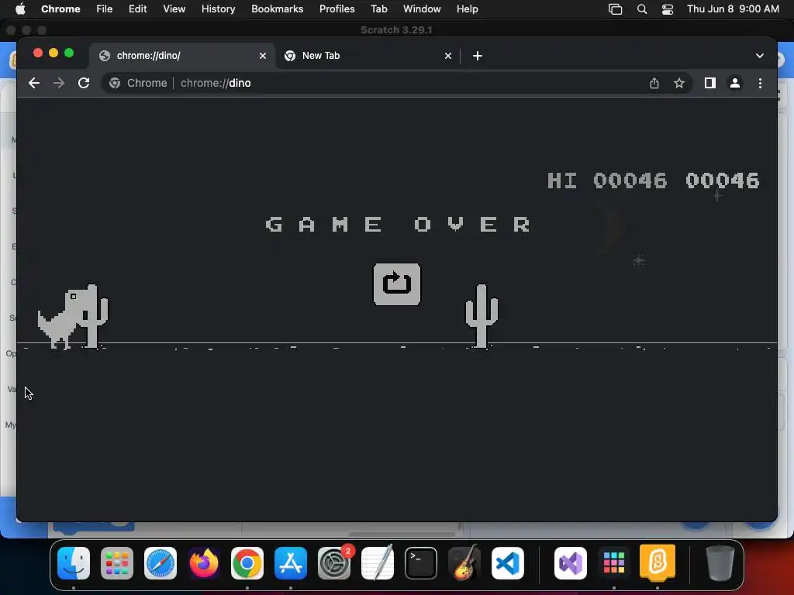Open Chrome side panel
Viewport: 794px width, 595px height.
(x=710, y=83)
